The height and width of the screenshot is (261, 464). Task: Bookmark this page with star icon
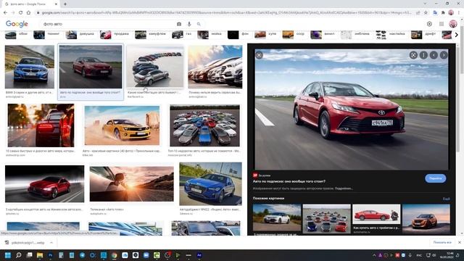426,13
